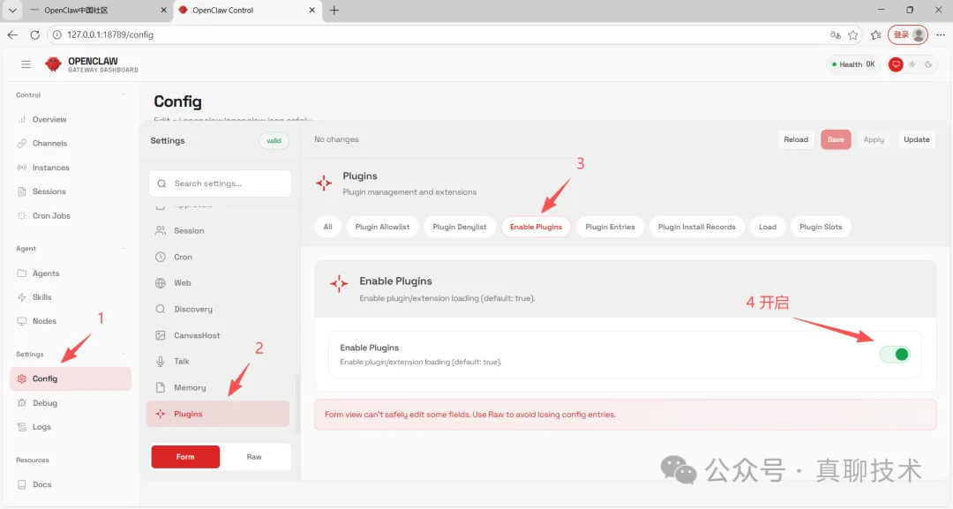Viewport: 953px width, 509px height.
Task: Turn off the Enable Plugins switch
Action: point(894,355)
